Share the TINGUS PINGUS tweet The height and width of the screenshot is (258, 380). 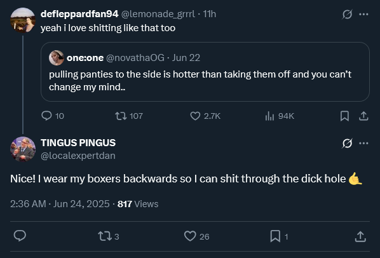(360, 236)
